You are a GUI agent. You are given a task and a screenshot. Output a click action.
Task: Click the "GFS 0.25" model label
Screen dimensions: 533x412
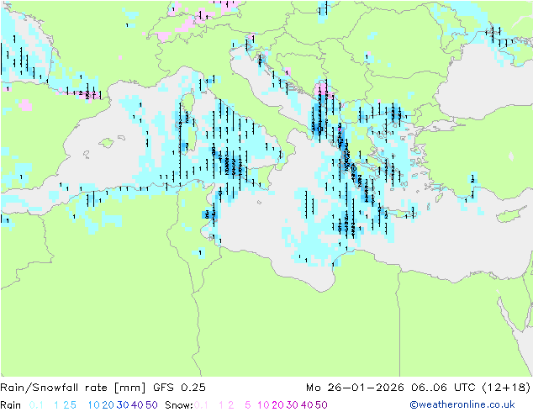179,388
